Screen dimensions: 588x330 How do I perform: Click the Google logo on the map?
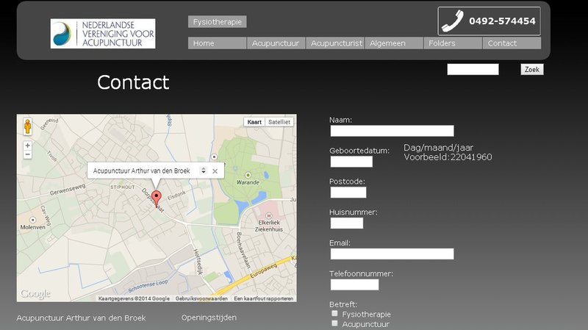(x=35, y=294)
